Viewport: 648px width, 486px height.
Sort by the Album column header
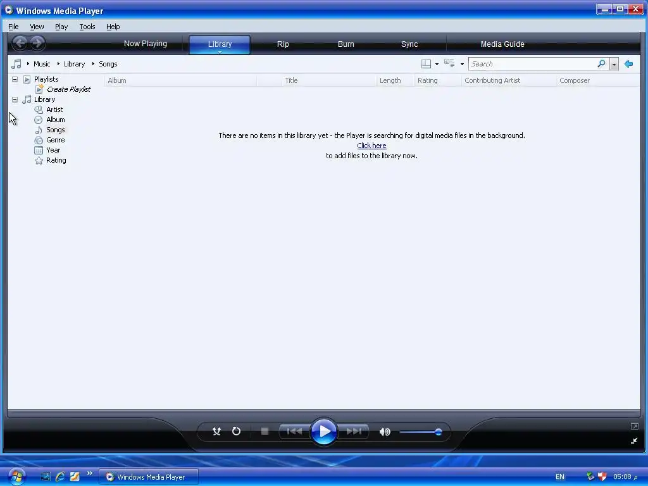click(x=180, y=80)
